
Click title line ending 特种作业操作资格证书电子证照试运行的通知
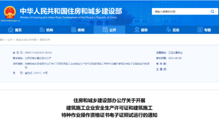[109, 115]
